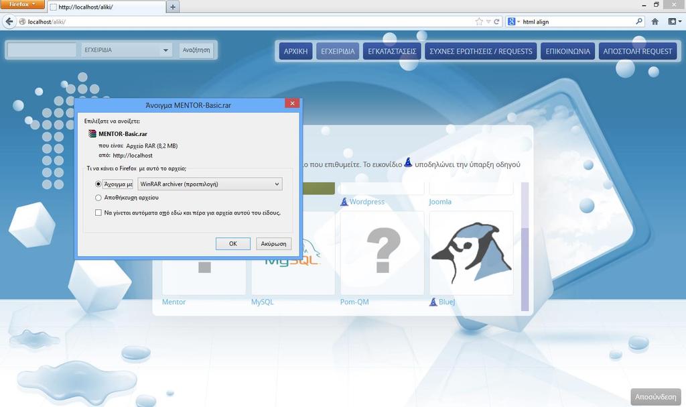Open the Mentor manual link

point(174,302)
